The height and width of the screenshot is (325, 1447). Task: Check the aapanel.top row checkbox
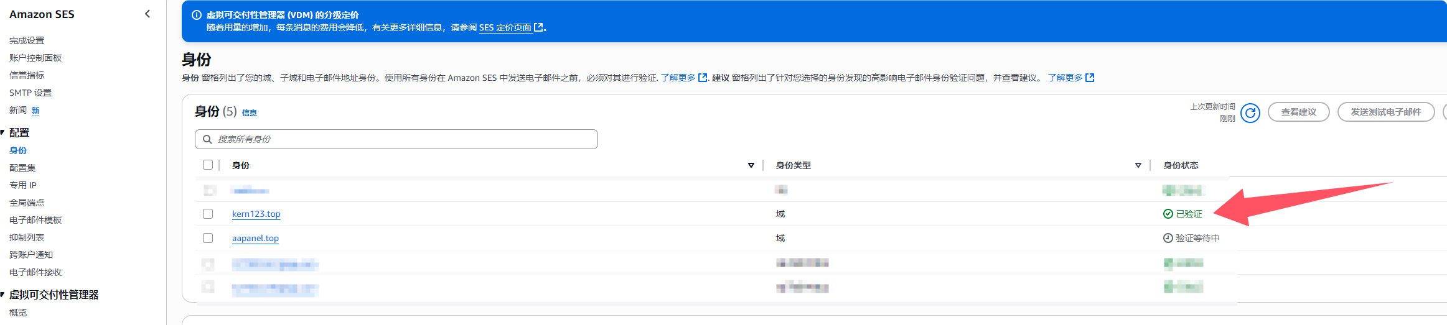(208, 238)
